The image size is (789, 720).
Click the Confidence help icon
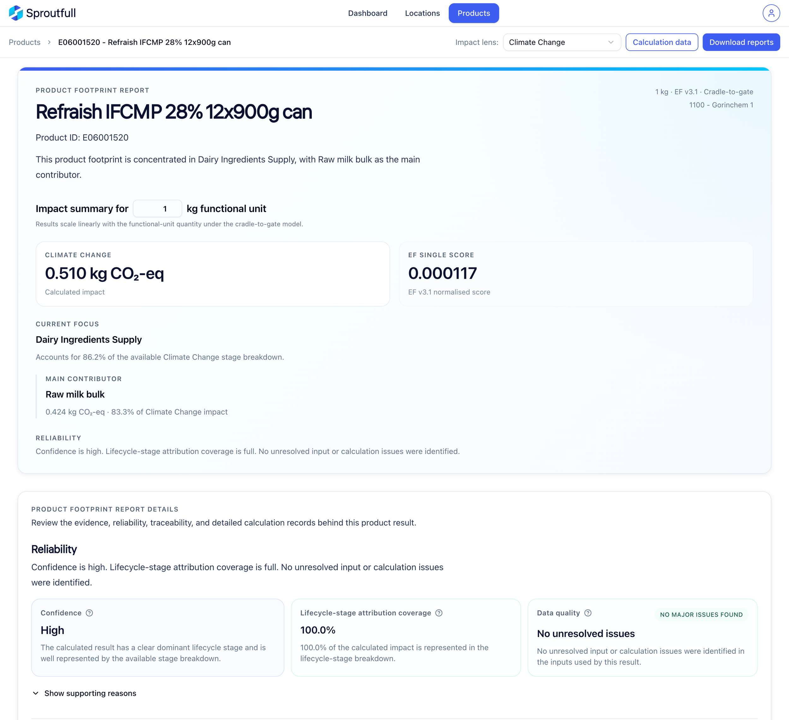click(x=89, y=613)
